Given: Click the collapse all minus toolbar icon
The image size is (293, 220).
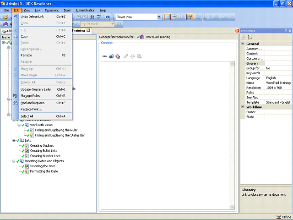Looking at the screenshot, I should click(84, 17).
